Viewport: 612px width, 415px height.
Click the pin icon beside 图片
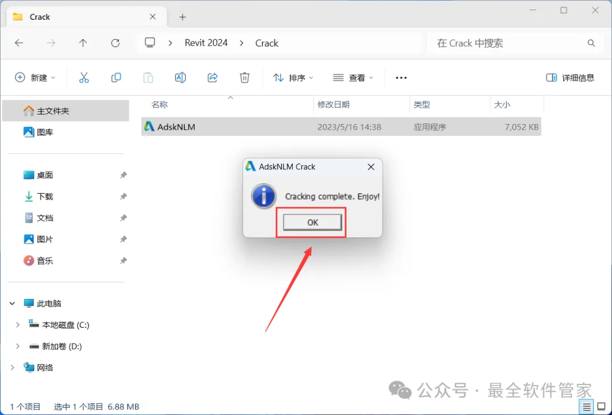[124, 239]
